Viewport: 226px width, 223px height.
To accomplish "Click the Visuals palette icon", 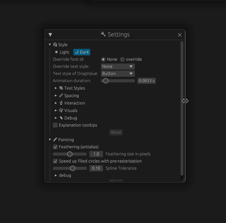I will [x=61, y=110].
